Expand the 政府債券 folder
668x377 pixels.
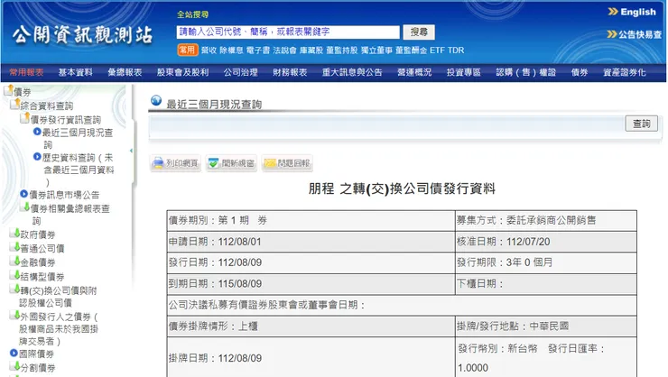(15, 234)
